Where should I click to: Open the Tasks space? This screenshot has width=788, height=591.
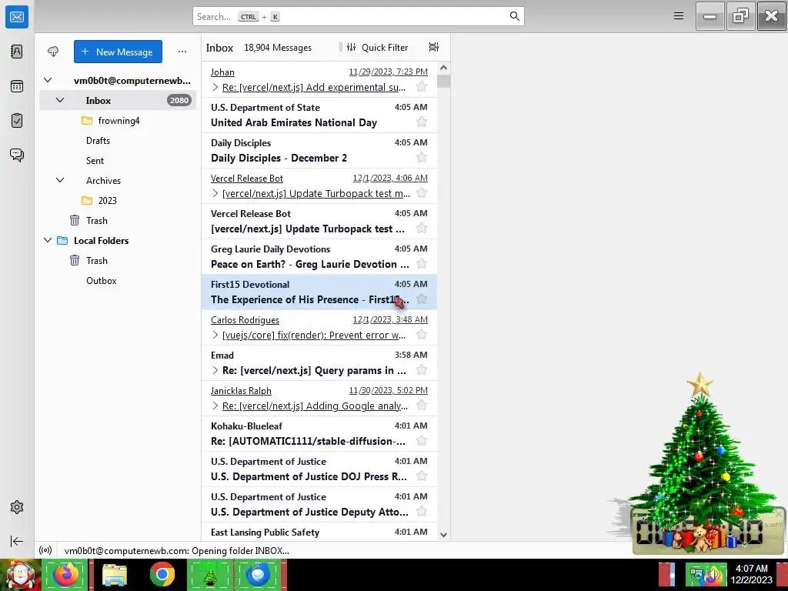coord(17,121)
